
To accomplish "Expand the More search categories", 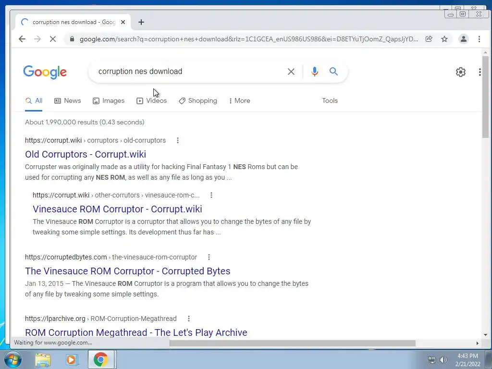I will coord(239,101).
